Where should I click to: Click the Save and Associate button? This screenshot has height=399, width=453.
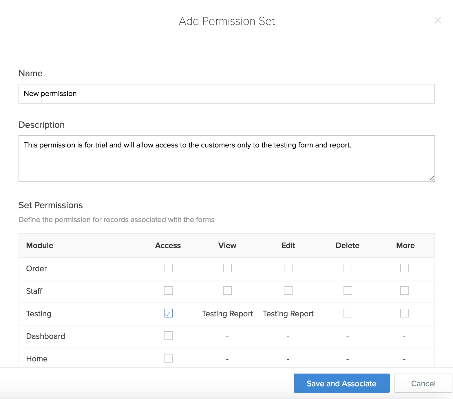coord(341,383)
